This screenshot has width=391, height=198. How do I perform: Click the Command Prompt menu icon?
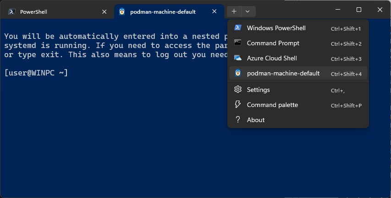(x=237, y=43)
